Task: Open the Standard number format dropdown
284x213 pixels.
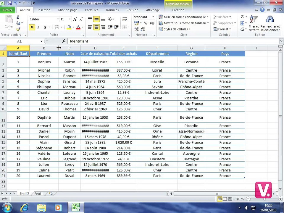Action: point(153,17)
